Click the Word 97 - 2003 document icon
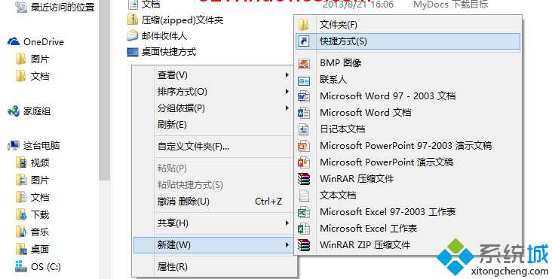 [x=303, y=96]
